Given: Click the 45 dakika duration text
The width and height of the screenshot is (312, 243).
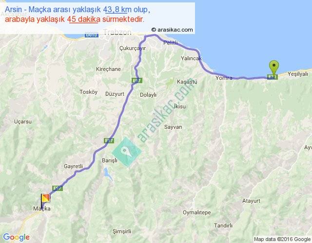Looking at the screenshot, I should pyautogui.click(x=84, y=19).
